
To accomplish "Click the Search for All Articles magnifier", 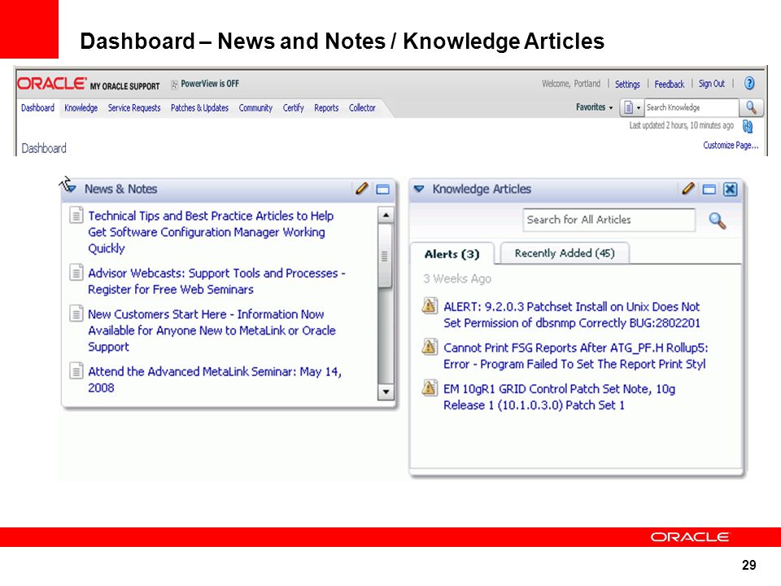I will click(x=717, y=221).
